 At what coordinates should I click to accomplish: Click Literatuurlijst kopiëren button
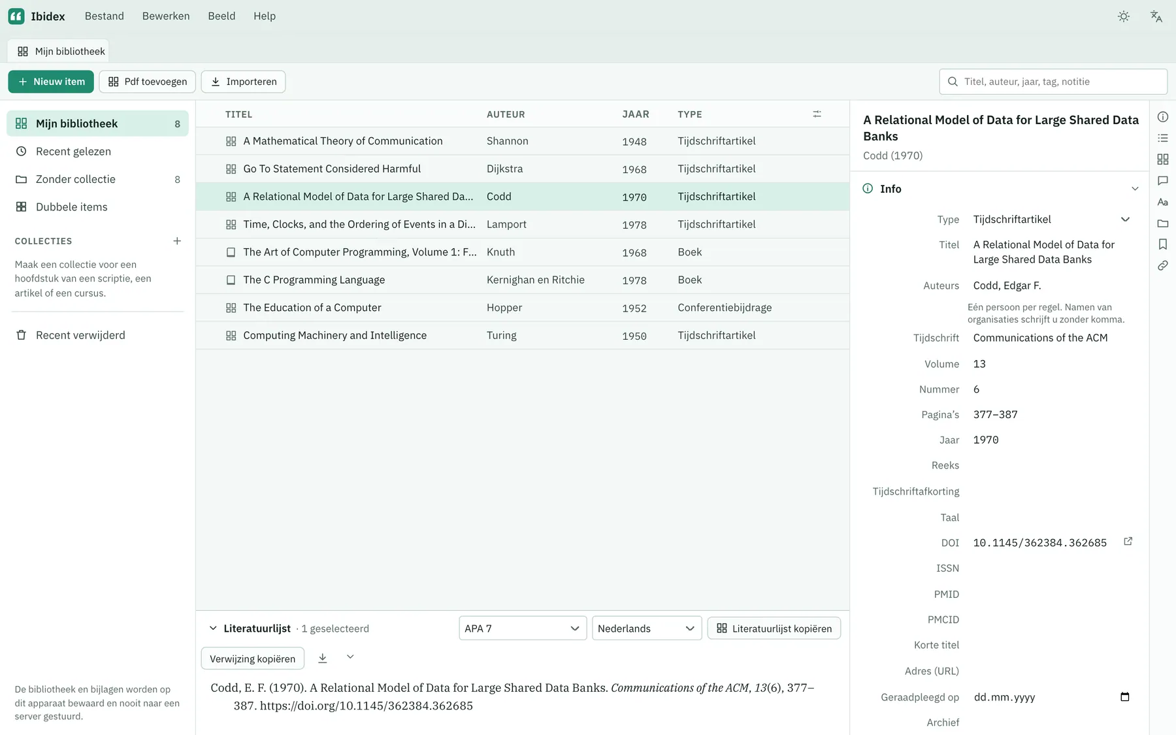(x=774, y=629)
